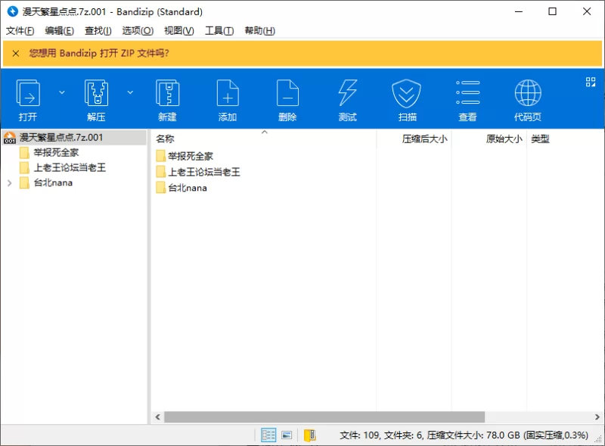The height and width of the screenshot is (446, 605).
Task: Click the 添加 (Add) toolbar icon
Action: click(x=228, y=92)
